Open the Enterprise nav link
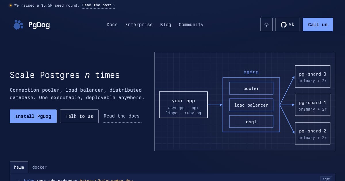Image resolution: width=345 pixels, height=181 pixels. click(139, 25)
